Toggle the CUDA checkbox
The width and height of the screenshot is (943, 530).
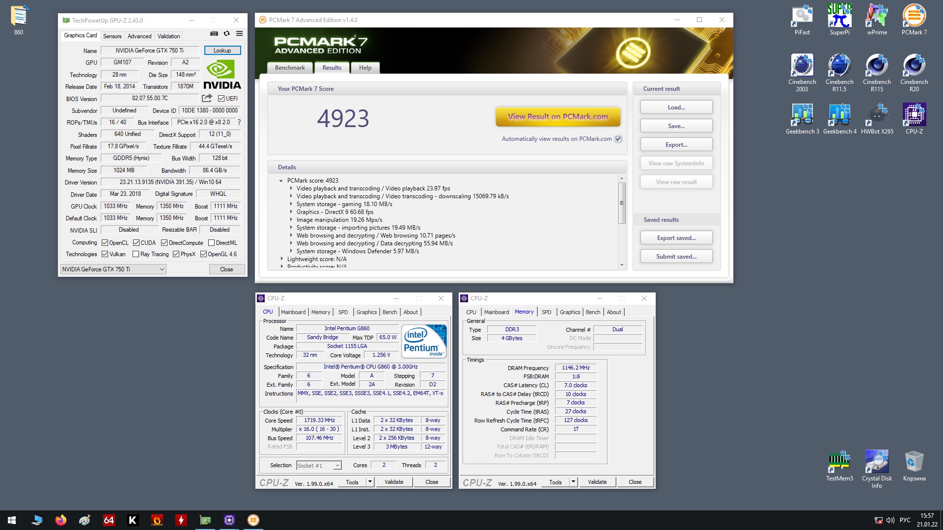136,243
